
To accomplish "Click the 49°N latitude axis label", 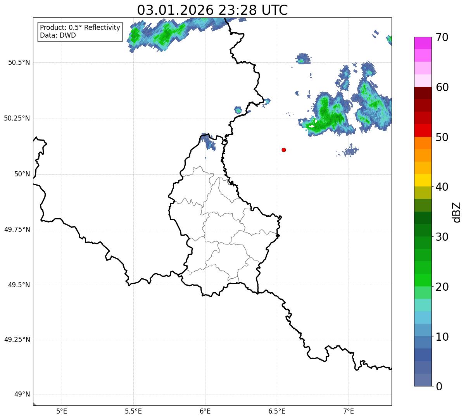I will 22,394.
